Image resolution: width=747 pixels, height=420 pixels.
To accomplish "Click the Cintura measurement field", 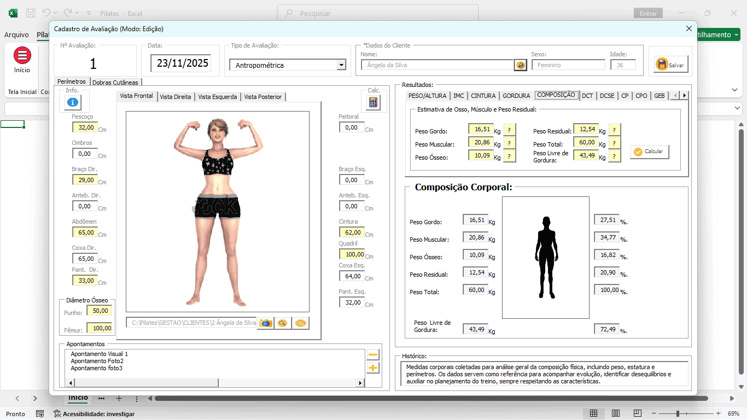I will [352, 232].
